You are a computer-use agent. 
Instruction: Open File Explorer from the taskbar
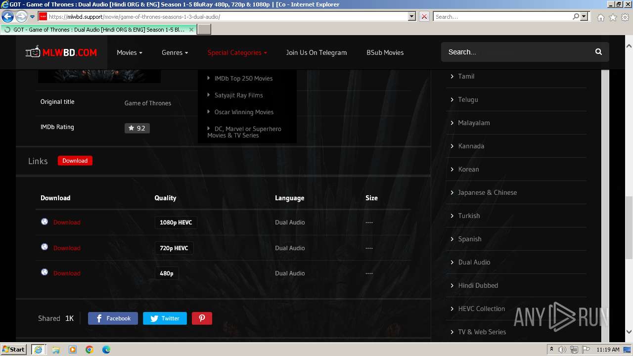[x=56, y=350]
